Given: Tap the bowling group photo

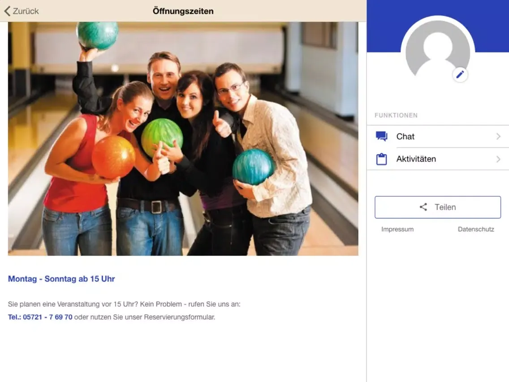Looking at the screenshot, I should coord(183,139).
